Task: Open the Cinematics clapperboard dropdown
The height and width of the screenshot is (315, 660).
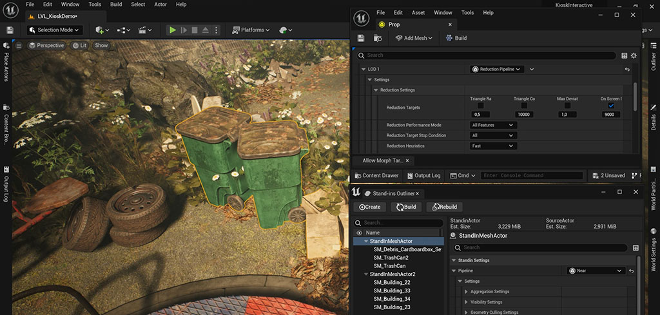Action: (145, 30)
